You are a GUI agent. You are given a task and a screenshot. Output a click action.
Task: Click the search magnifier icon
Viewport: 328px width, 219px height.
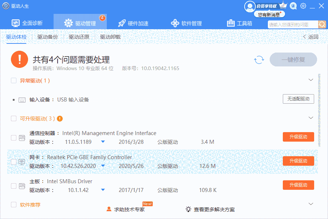click(322, 24)
